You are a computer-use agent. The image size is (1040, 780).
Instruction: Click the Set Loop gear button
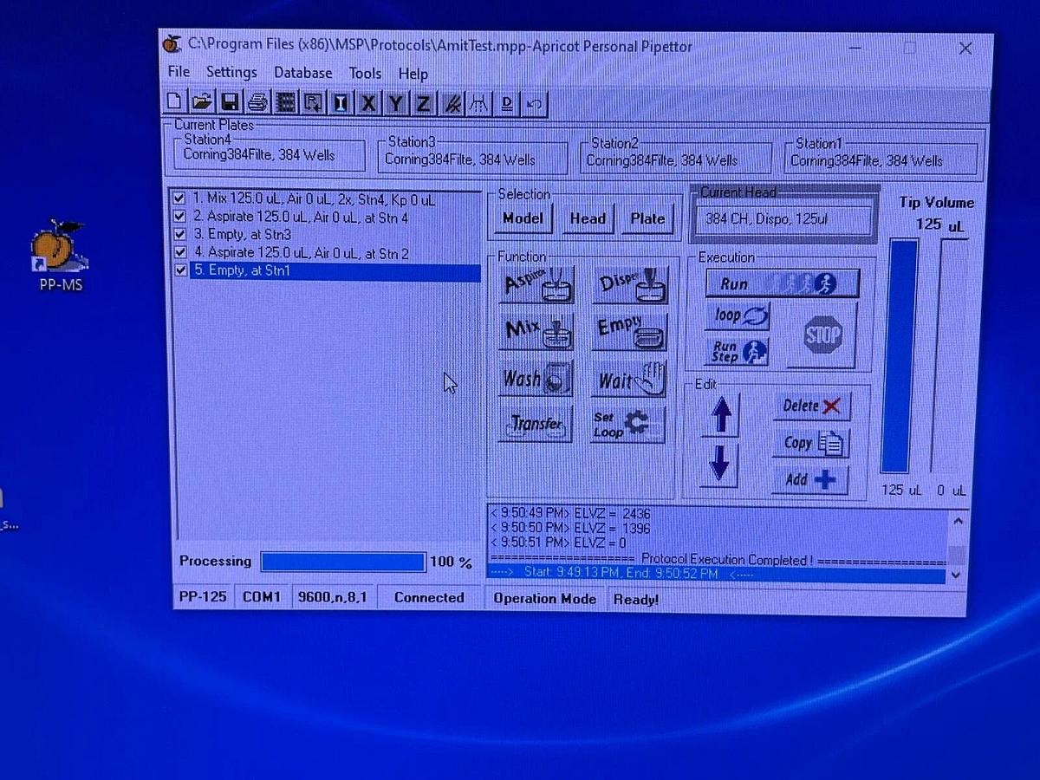tap(628, 425)
